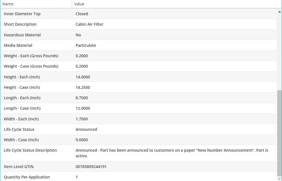Click the Height - Each value 14.0000
The height and width of the screenshot is (181, 282).
[x=83, y=77]
